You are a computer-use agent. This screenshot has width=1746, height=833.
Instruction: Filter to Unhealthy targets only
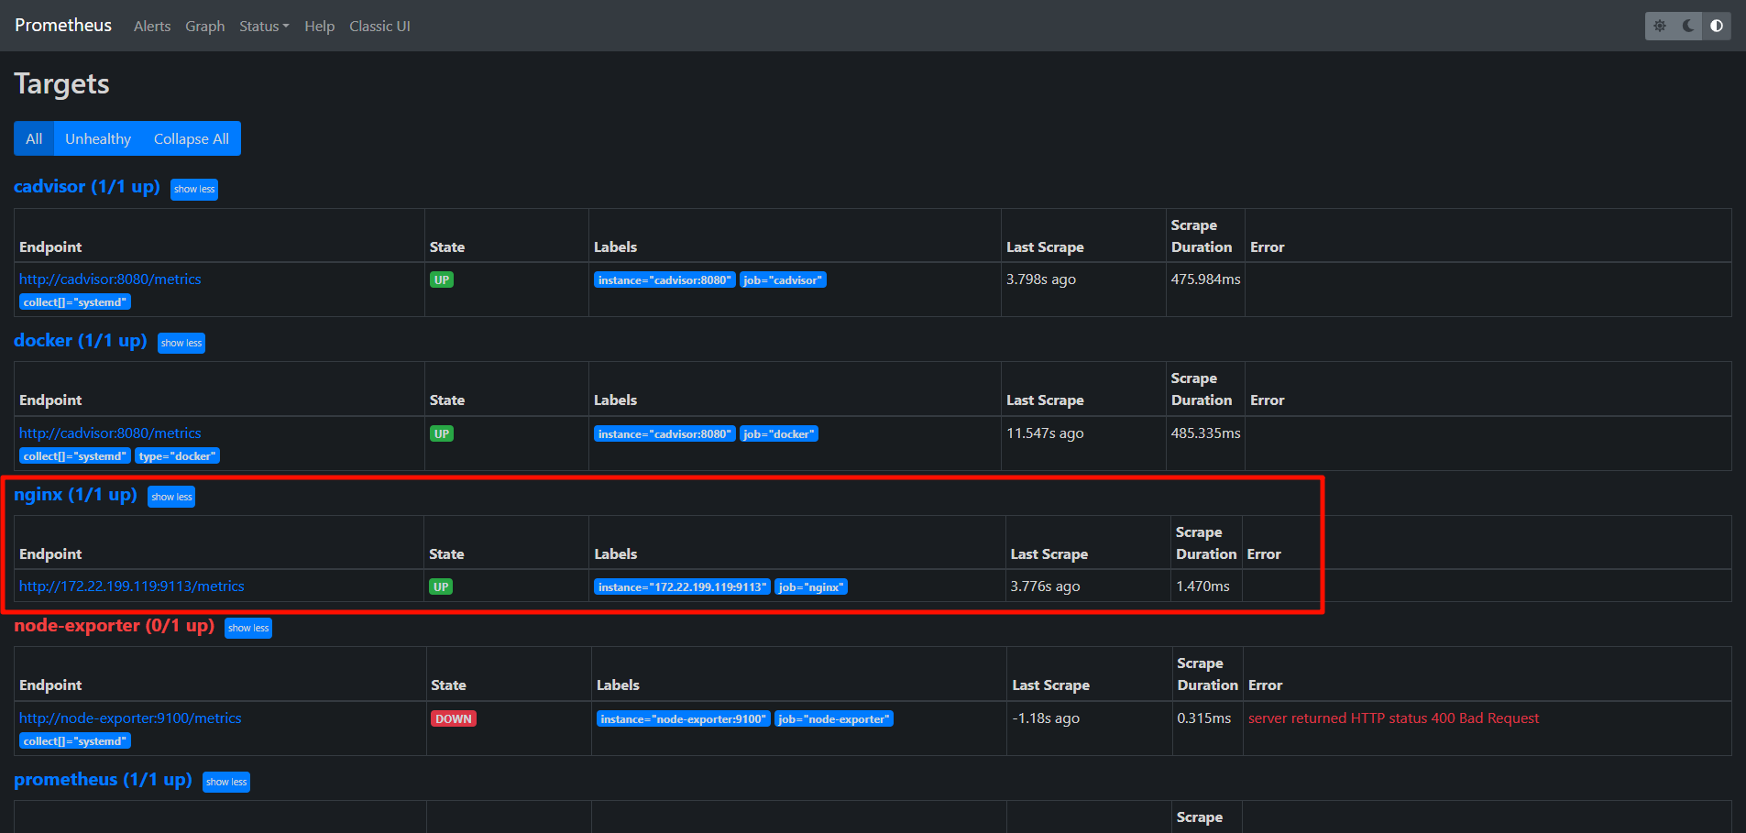[98, 138]
